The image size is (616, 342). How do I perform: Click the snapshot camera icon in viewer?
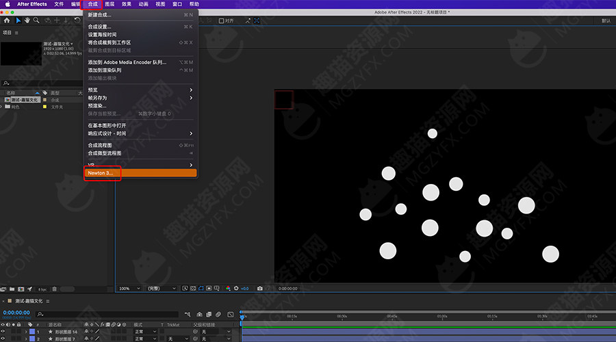[259, 288]
